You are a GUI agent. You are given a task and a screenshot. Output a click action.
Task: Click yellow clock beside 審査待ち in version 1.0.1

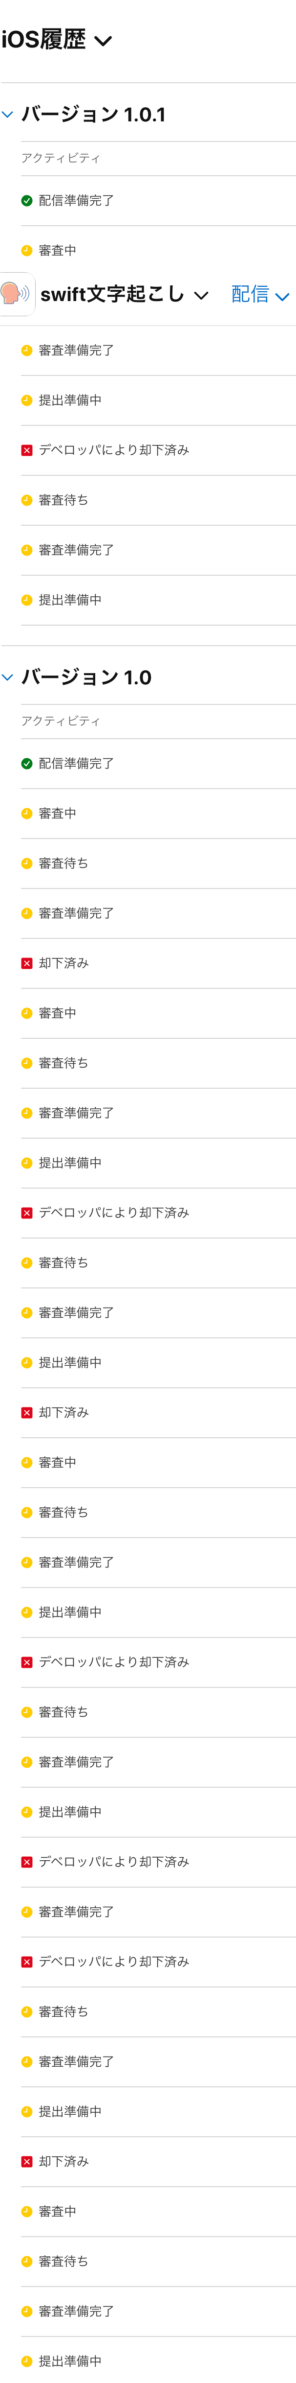point(27,500)
